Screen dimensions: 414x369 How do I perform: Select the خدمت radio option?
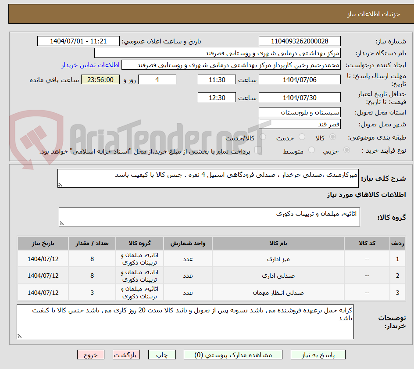301,136
